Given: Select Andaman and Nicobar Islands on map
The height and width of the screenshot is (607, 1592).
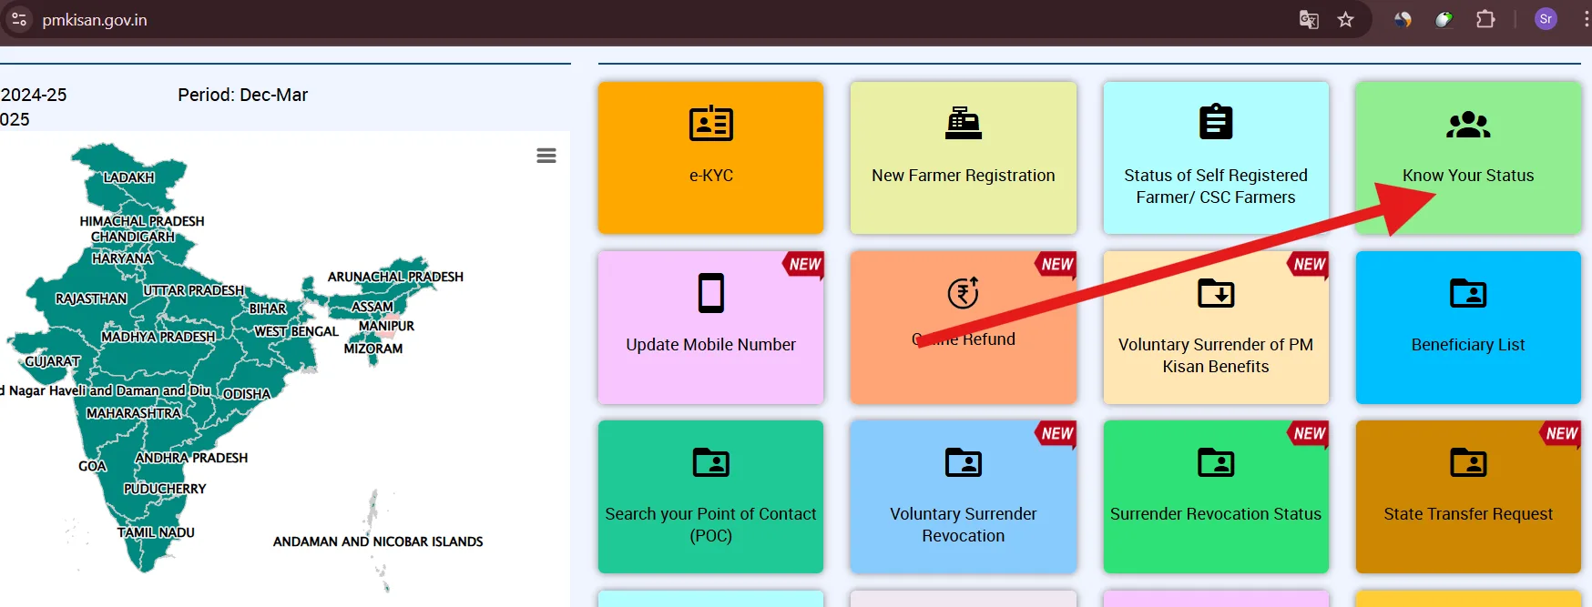Looking at the screenshot, I should 378,541.
